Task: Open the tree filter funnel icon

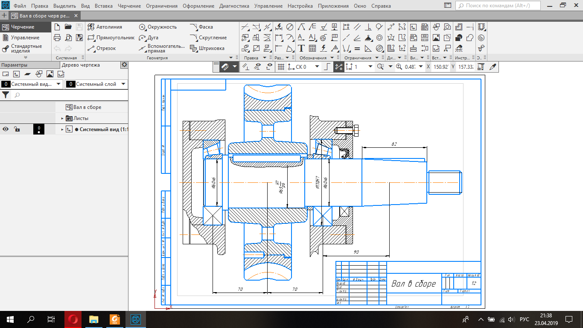Action: point(6,95)
